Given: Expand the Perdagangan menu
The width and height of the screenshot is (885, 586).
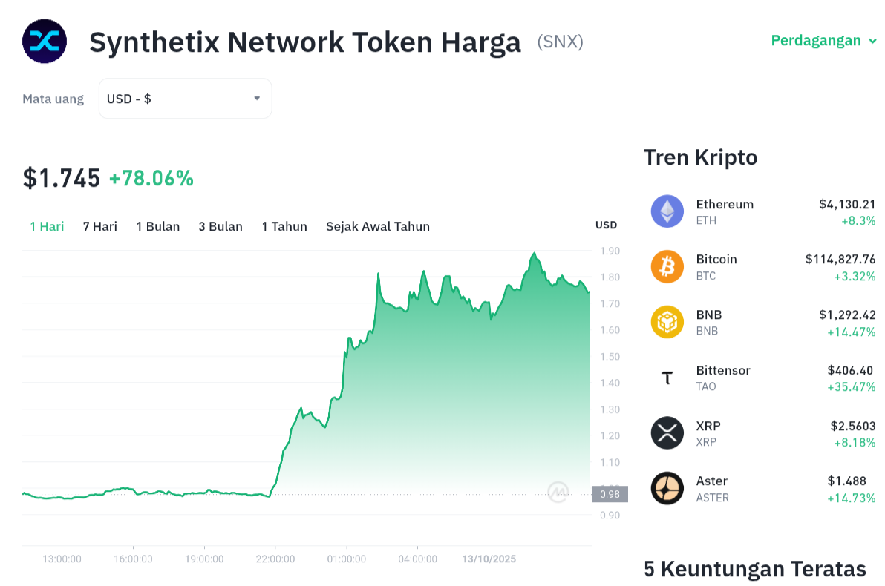Looking at the screenshot, I should pyautogui.click(x=823, y=41).
